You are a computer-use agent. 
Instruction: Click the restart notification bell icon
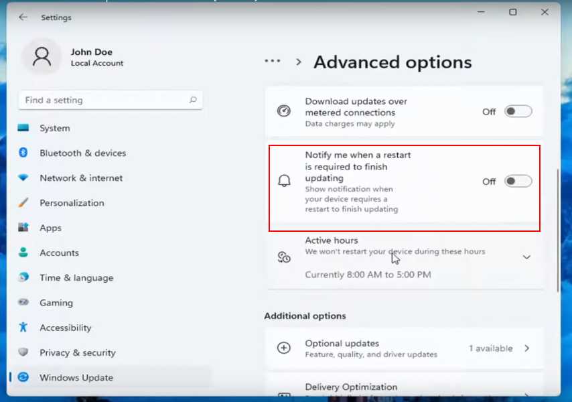click(284, 181)
